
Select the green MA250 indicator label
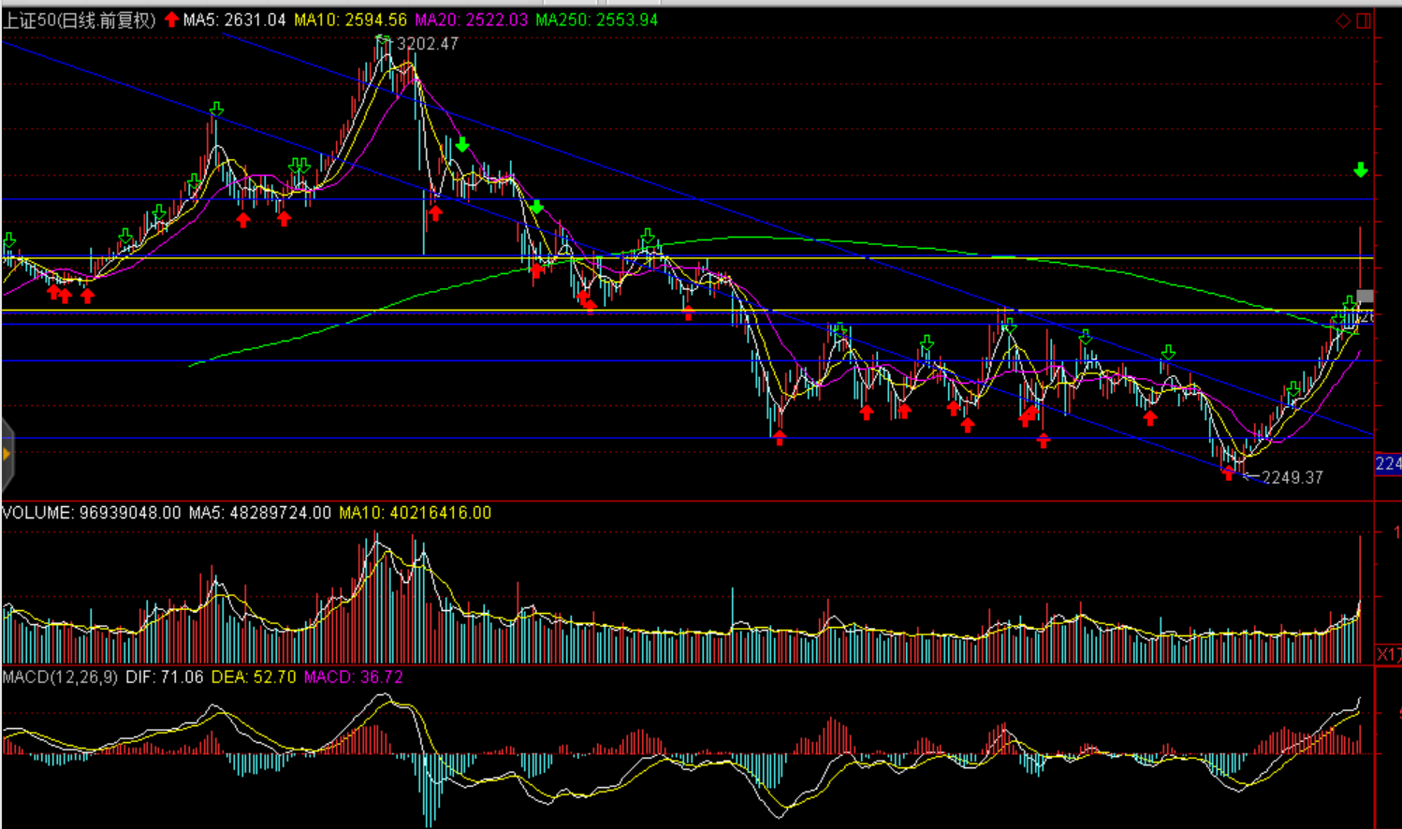(x=597, y=20)
